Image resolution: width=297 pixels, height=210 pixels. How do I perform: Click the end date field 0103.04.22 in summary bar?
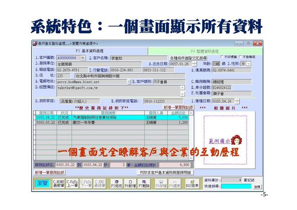tap(93, 165)
